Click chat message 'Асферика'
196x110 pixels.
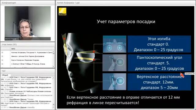[x=26, y=84]
